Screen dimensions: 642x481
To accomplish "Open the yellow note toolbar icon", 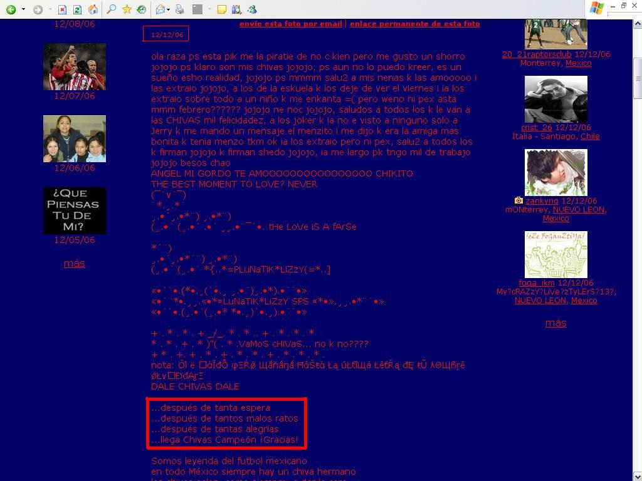I will point(221,9).
